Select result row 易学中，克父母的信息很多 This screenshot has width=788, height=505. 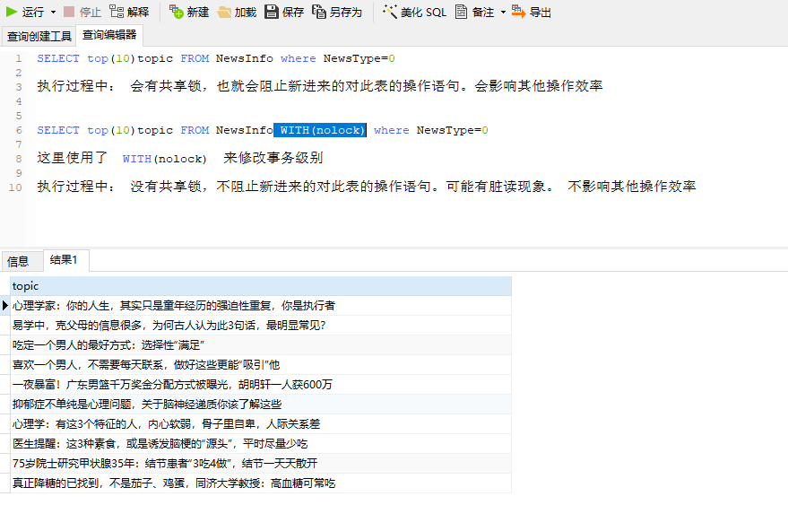tap(260, 325)
